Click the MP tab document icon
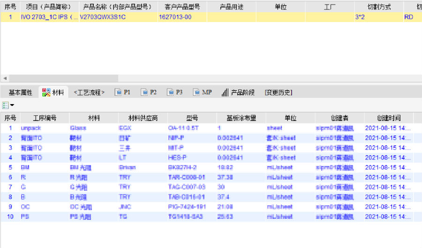The width and height of the screenshot is (422, 248). 196,92
